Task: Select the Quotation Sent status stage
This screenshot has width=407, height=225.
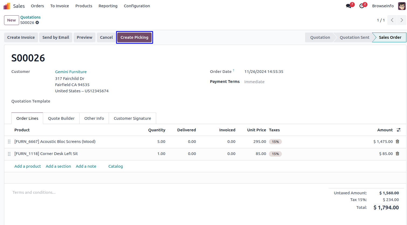Action: tap(354, 37)
